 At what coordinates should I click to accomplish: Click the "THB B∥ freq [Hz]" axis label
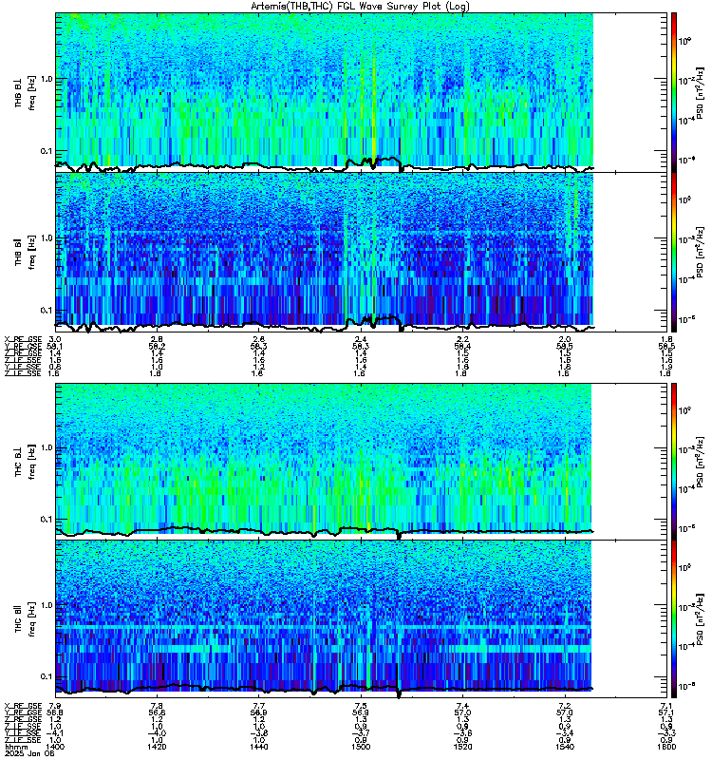[x=25, y=252]
